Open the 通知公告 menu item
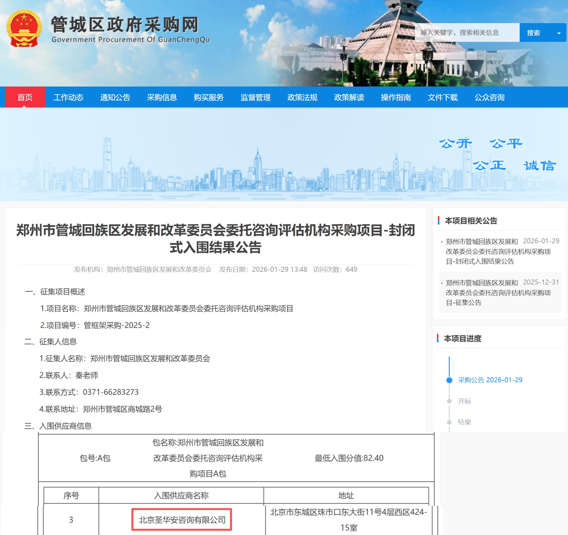568x535 pixels. pos(115,97)
